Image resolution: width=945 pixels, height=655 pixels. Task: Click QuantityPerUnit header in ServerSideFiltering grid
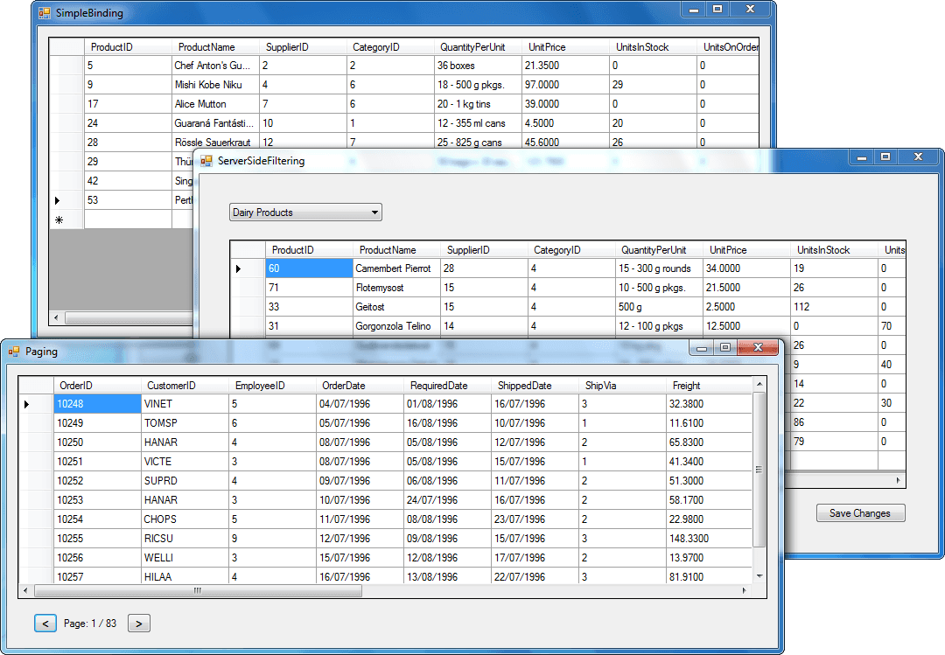(660, 249)
